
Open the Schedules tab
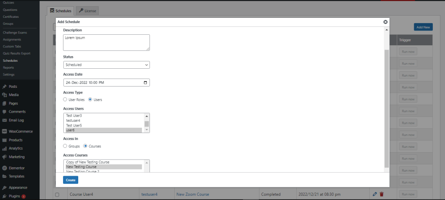coord(60,11)
